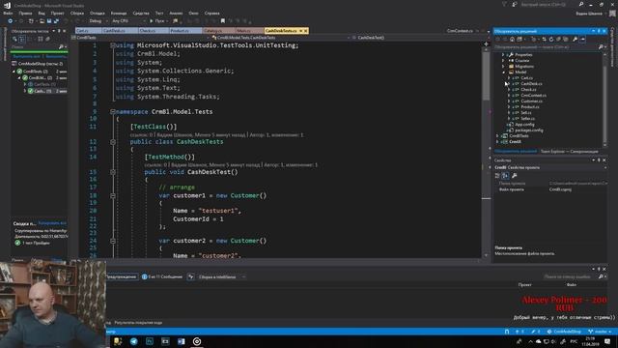Open the Test menu in the menu bar
The image size is (618, 348).
[159, 13]
